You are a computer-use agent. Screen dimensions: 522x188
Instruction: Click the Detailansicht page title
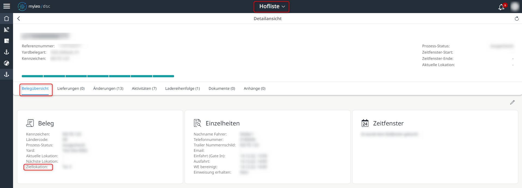click(x=268, y=19)
